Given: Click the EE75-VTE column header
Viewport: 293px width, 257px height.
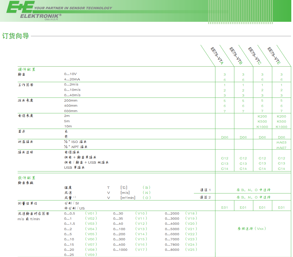Looking at the screenshot, I should (x=274, y=56).
